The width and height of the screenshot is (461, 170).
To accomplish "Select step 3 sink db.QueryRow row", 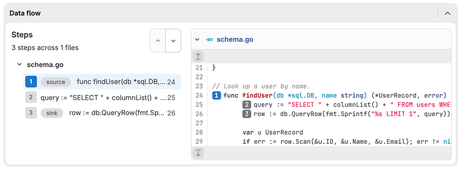I will click(102, 113).
